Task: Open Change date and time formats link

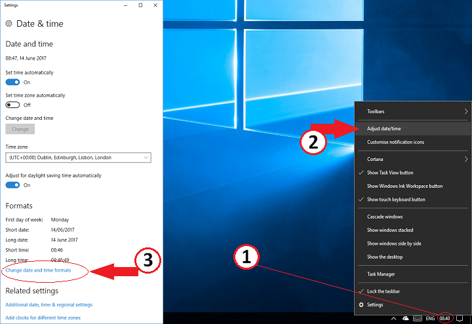Action: pos(38,270)
